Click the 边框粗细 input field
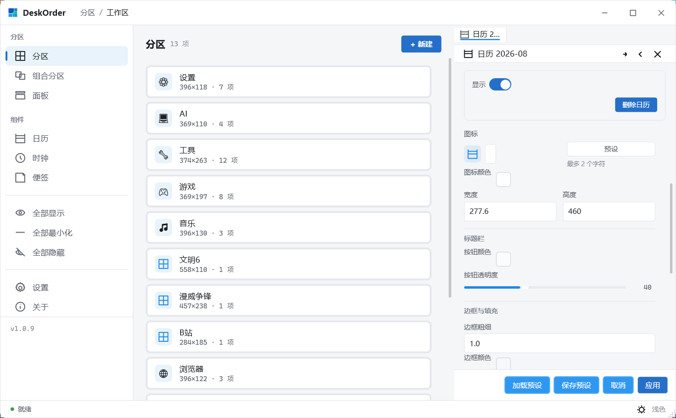Screen dimensions: 676x418 [x=559, y=343]
